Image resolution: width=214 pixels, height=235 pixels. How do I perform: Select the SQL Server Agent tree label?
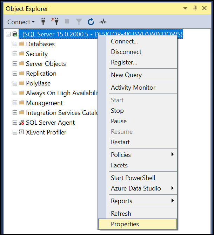pyautogui.click(x=50, y=123)
